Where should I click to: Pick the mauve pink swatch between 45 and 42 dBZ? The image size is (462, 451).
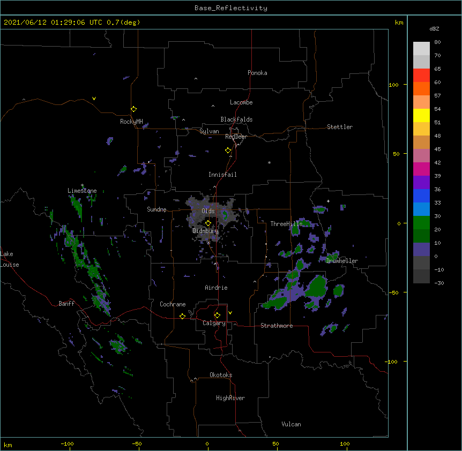pyautogui.click(x=421, y=155)
